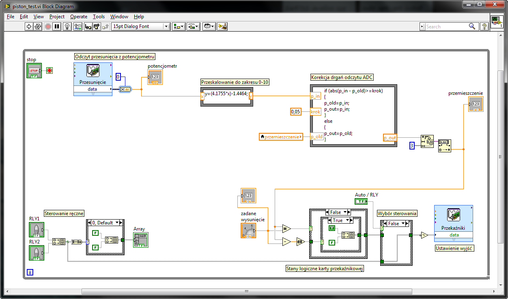Open the Operate menu
Image resolution: width=508 pixels, height=299 pixels.
pos(79,17)
